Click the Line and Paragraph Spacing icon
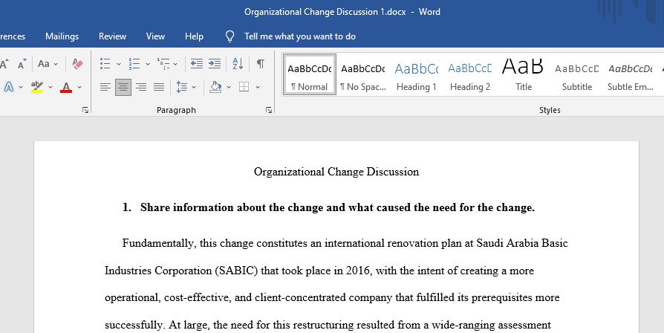 182,87
